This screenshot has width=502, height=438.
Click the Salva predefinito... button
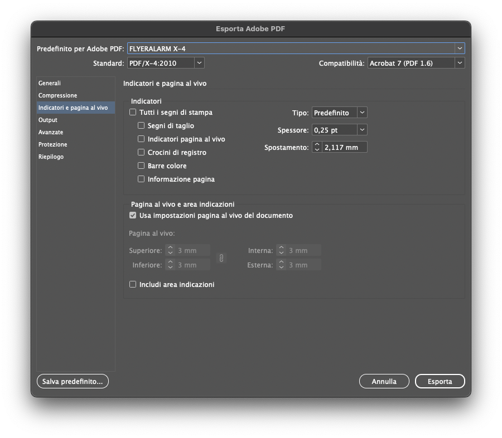[73, 382]
